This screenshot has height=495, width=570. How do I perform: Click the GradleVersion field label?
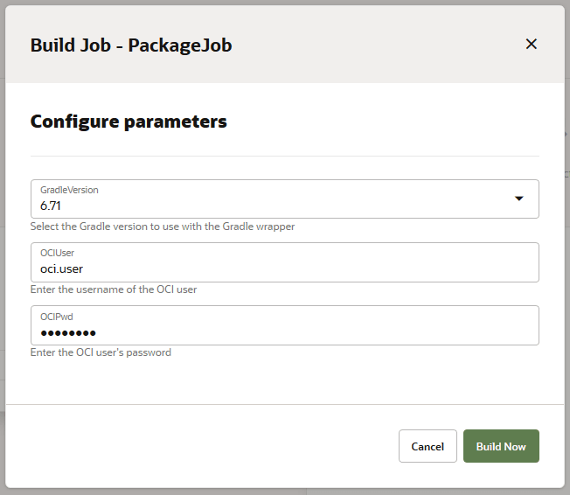[x=69, y=190]
